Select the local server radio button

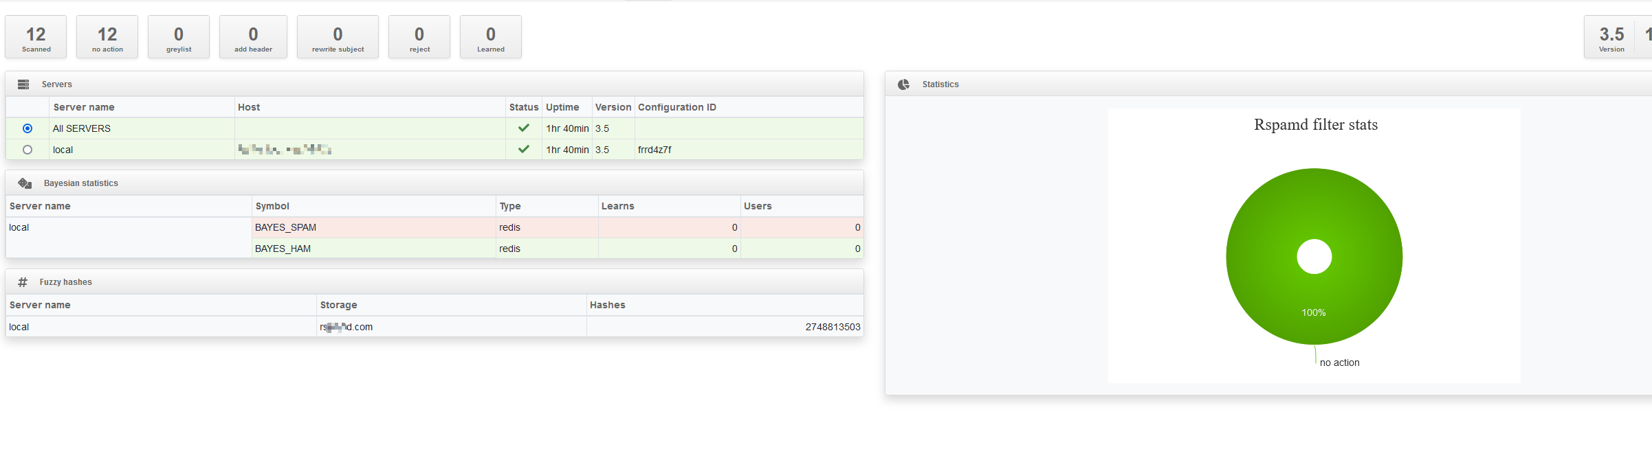pyautogui.click(x=27, y=150)
